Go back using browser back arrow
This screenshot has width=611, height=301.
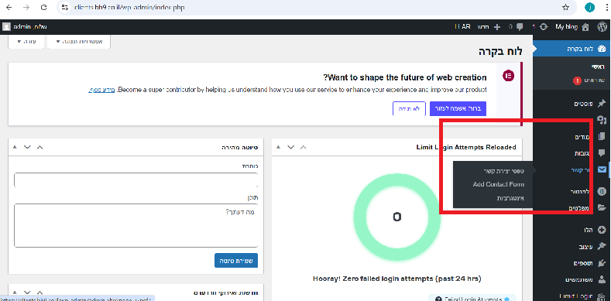[9, 8]
